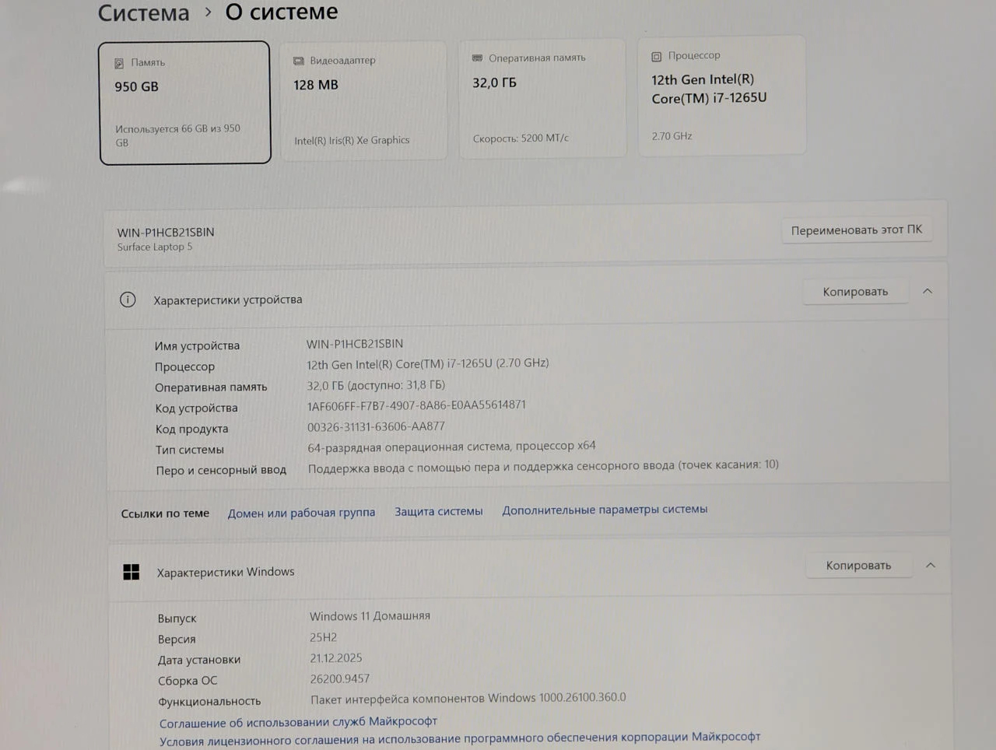
Task: Collapse the Характеристики Windows section chevron
Action: click(931, 565)
